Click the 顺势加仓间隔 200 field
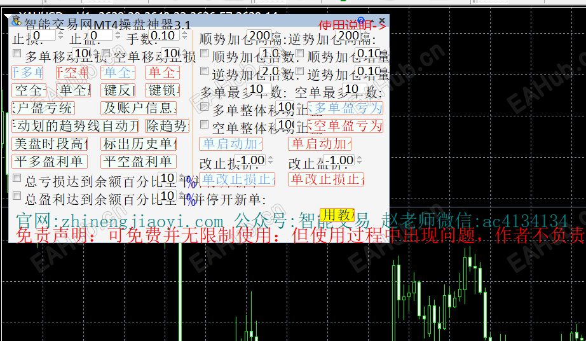 259,35
